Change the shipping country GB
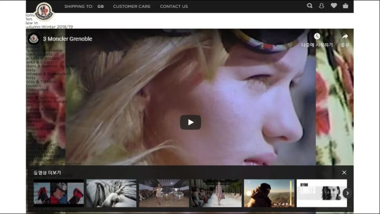Viewport: 380px width, 214px height. (x=100, y=7)
